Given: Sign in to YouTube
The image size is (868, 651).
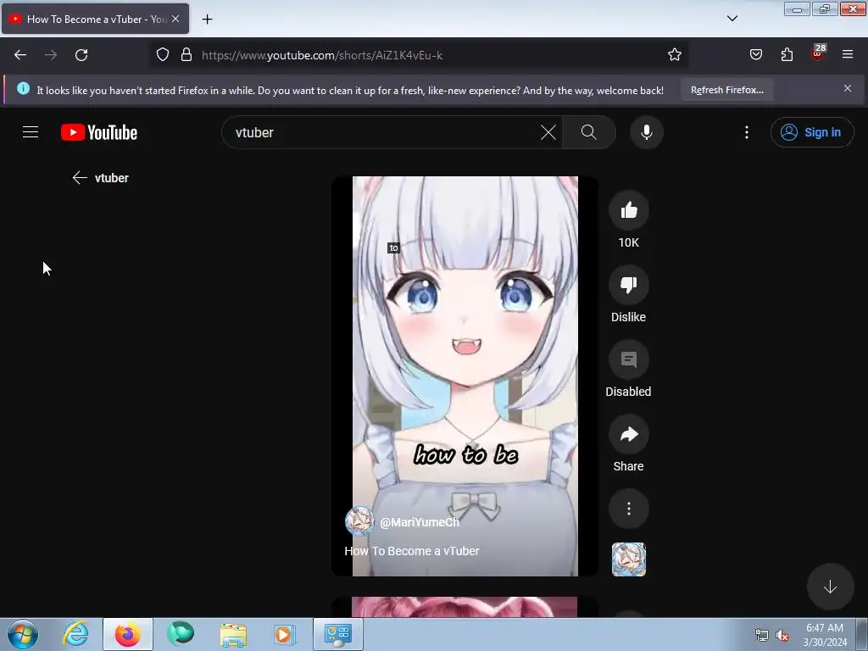Looking at the screenshot, I should click(811, 132).
